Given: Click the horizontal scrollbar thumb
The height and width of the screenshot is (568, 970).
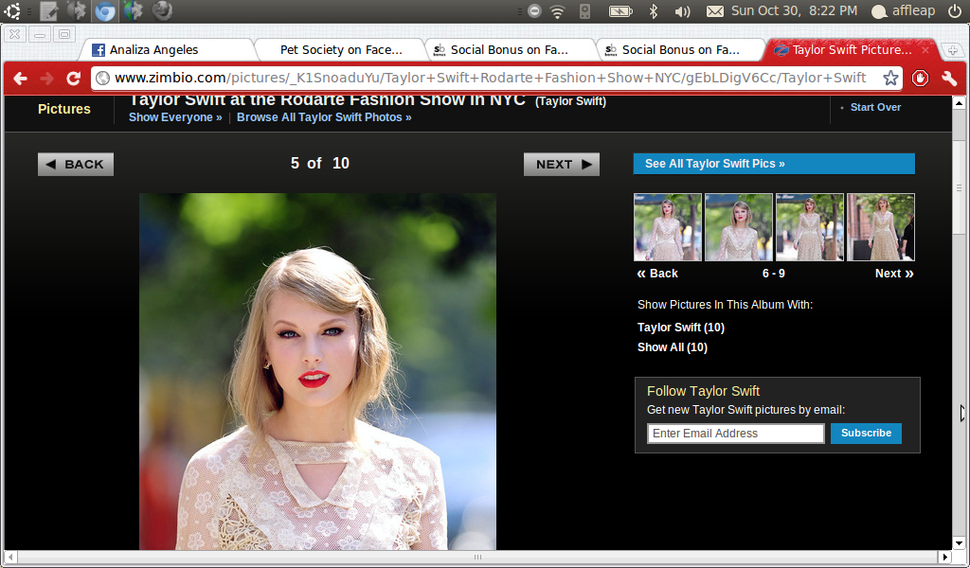Looking at the screenshot, I should (x=477, y=557).
